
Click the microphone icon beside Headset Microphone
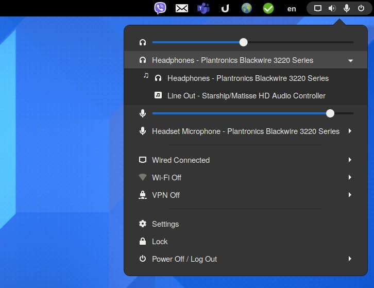(143, 131)
